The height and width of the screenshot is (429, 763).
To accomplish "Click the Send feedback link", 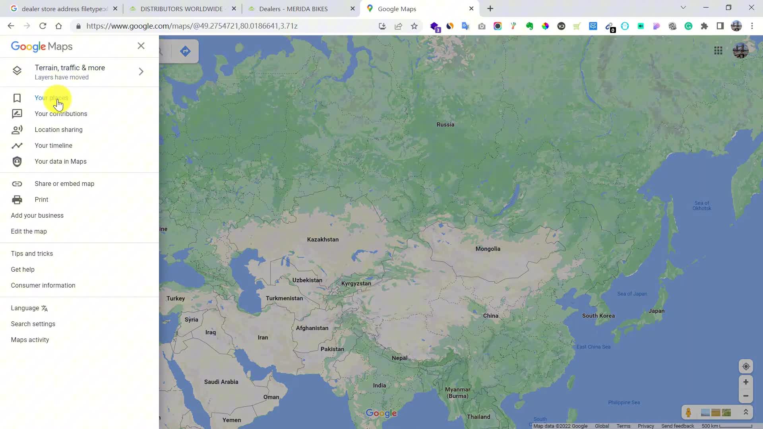I will [678, 426].
